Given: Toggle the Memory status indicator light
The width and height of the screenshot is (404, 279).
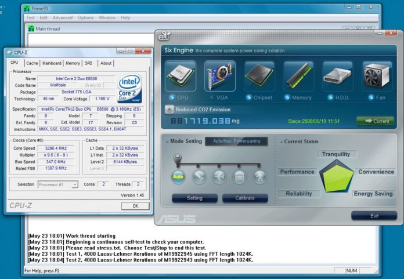Looking at the screenshot, I should pyautogui.click(x=287, y=97).
